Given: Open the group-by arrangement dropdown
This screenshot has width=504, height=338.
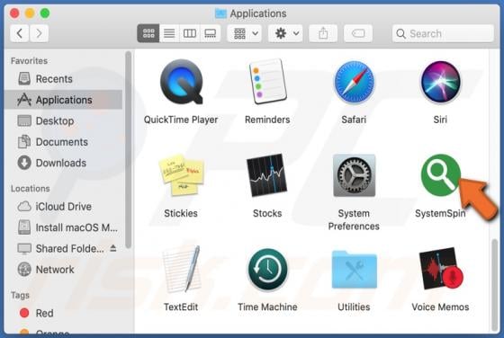Looking at the screenshot, I should pyautogui.click(x=245, y=33).
